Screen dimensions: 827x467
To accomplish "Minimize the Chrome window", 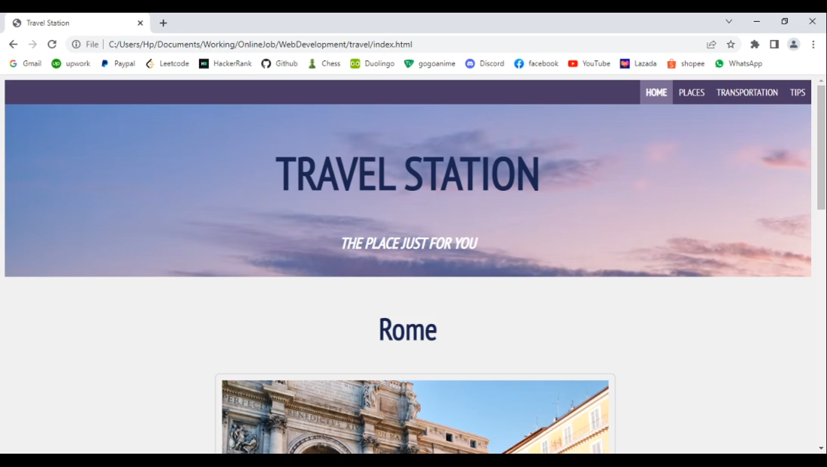I will [x=757, y=21].
